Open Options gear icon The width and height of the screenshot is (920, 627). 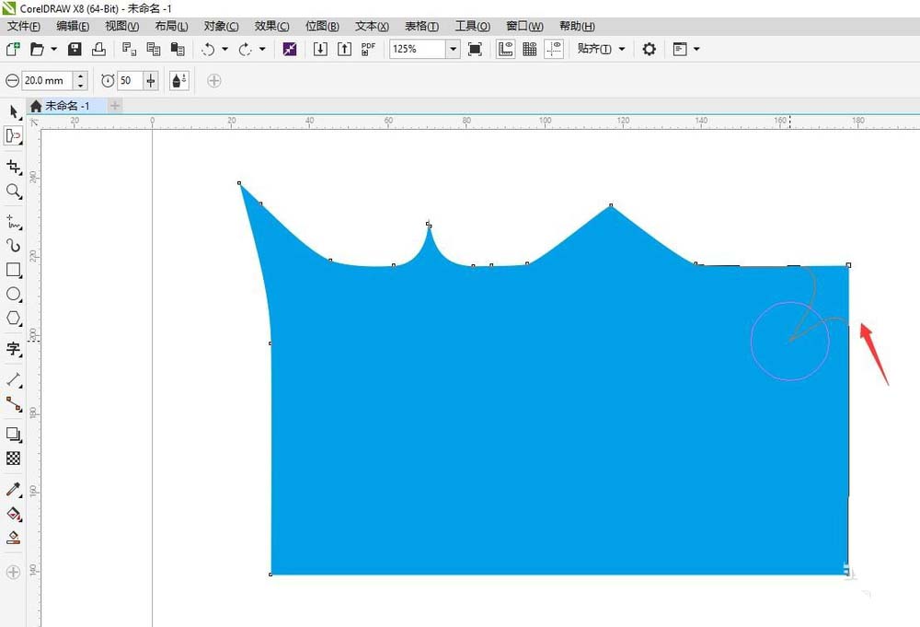pyautogui.click(x=649, y=49)
